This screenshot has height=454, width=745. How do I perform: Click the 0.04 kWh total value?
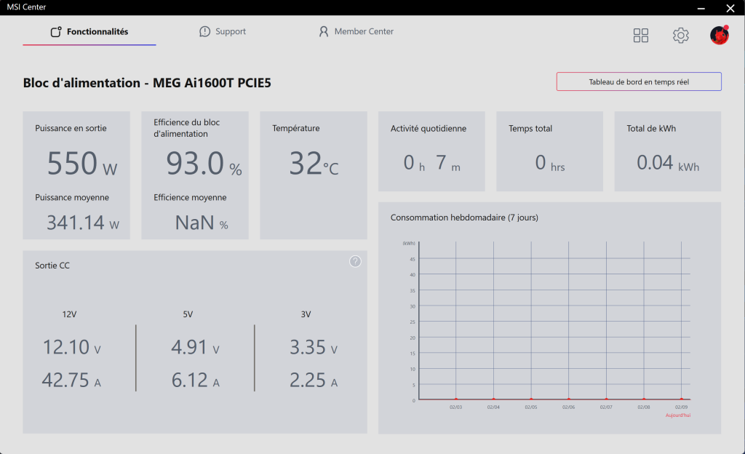[x=668, y=163]
